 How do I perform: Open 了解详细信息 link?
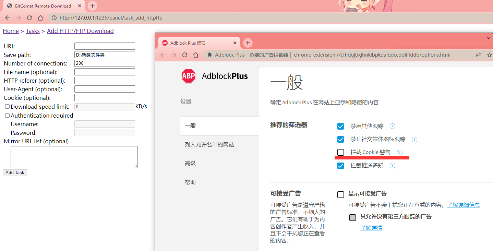point(464,205)
